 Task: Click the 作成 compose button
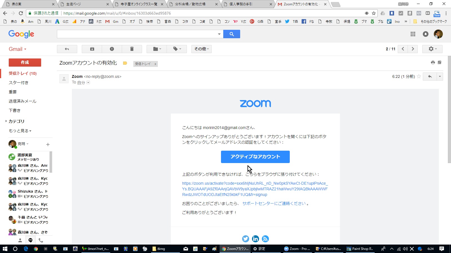click(25, 62)
